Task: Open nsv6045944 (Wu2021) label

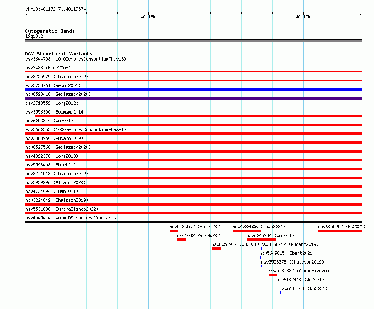Action: (270, 235)
